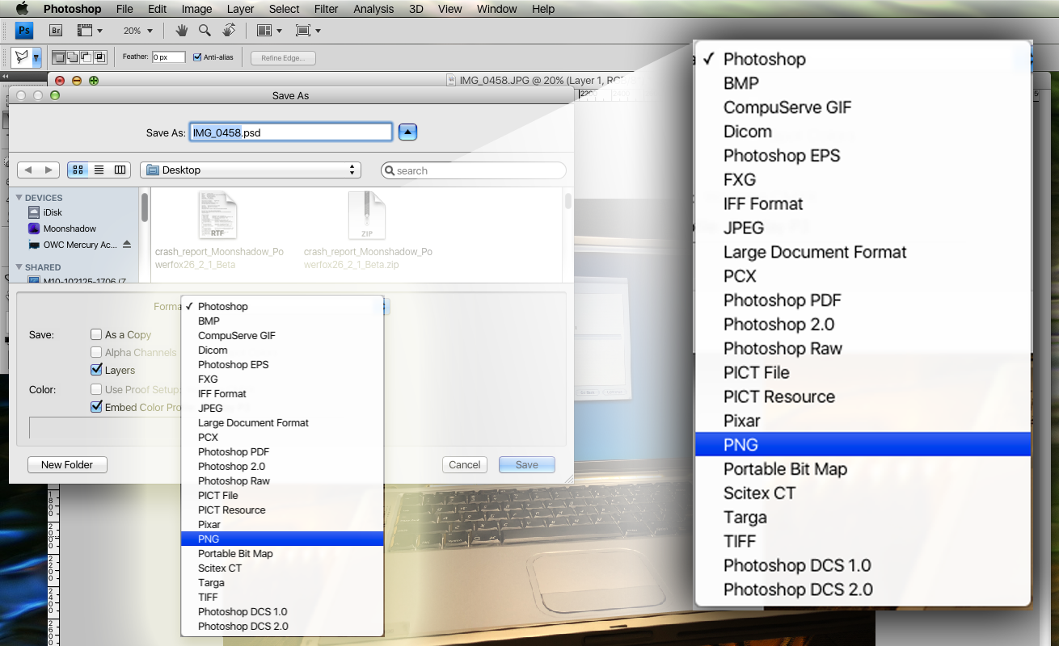Select the Zoom magnifier tool
Image resolution: width=1059 pixels, height=646 pixels.
[205, 31]
